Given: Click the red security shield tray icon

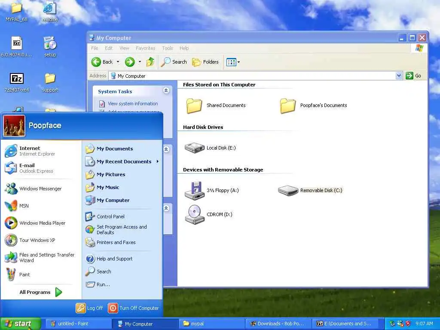Looking at the screenshot, I should [408, 324].
